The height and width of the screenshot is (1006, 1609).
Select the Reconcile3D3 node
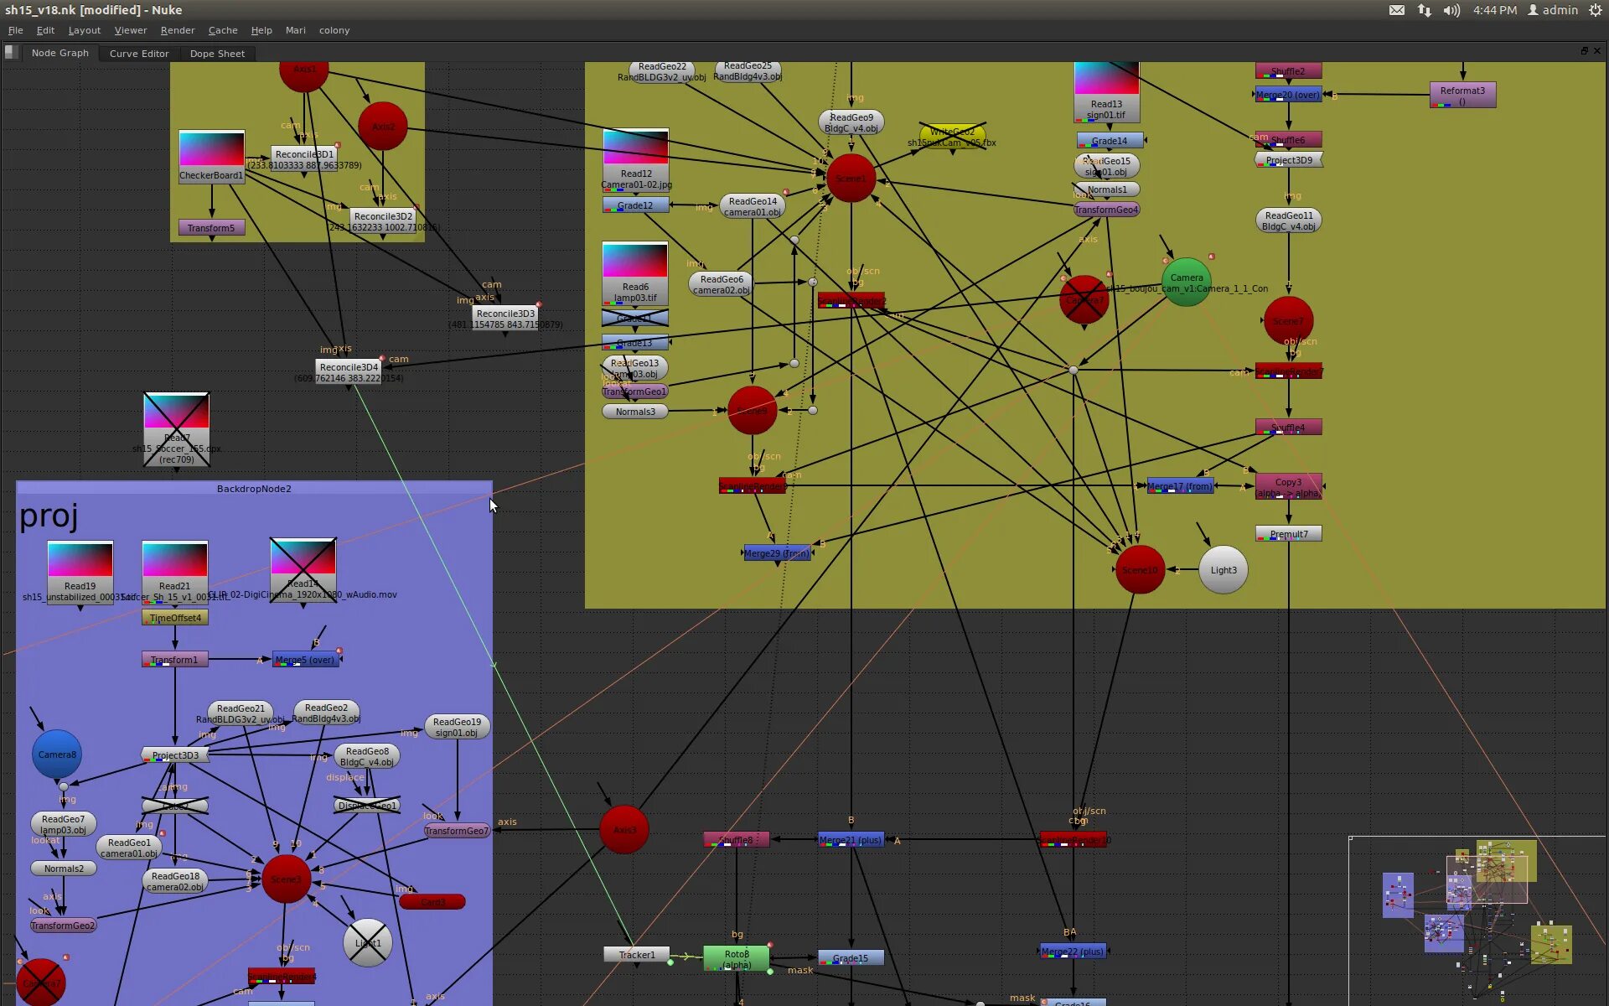[x=505, y=318]
